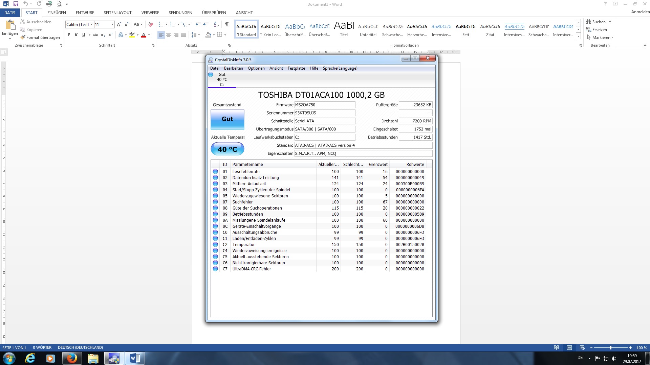Screen dimensions: 650x365
Task: Open Windows Media Player from the taskbar
Action: 51,358
